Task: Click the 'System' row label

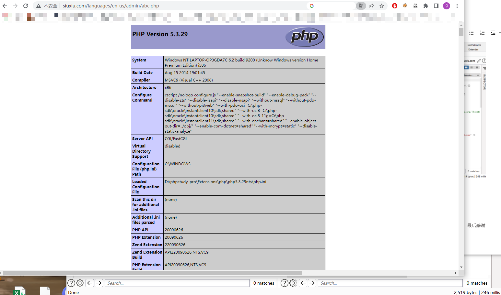Action: 139,60
